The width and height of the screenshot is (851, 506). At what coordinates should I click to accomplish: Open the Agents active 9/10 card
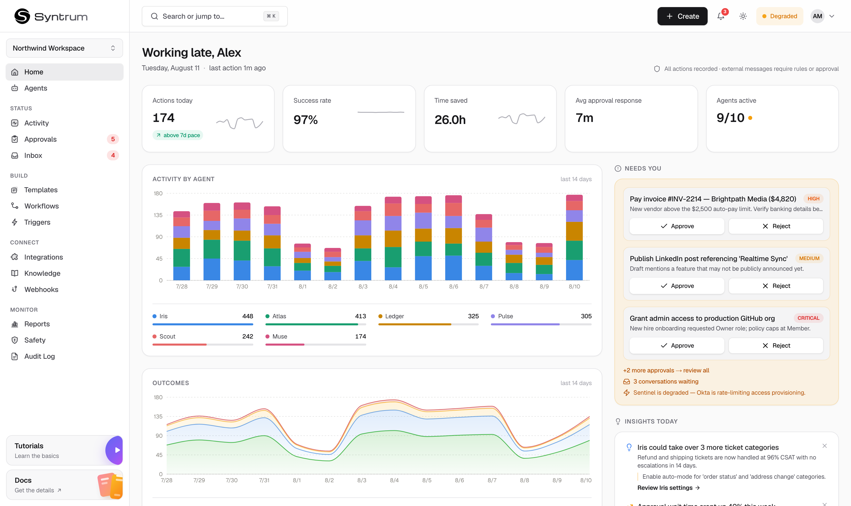[x=772, y=119]
